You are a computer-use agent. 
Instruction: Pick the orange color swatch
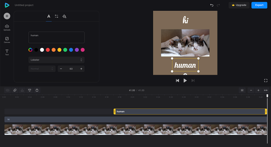pos(54,50)
